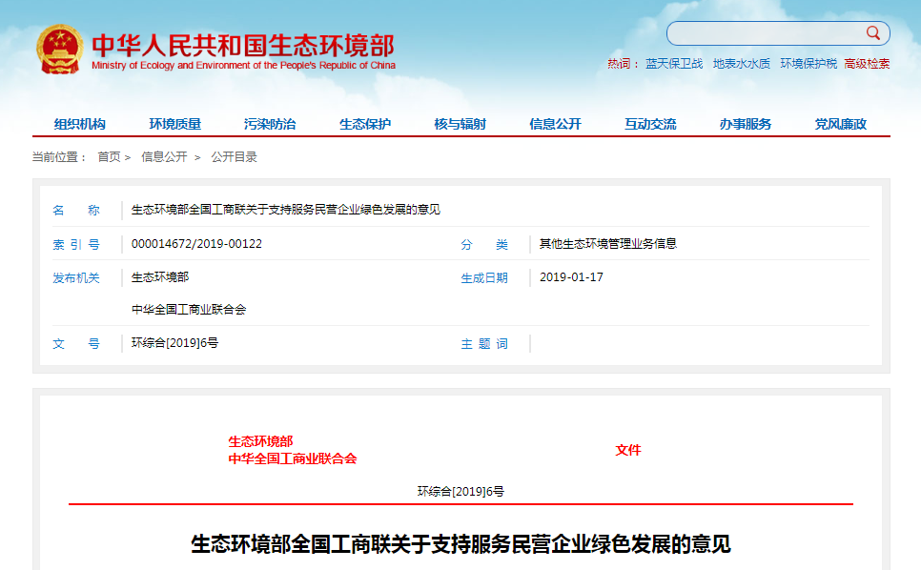The width and height of the screenshot is (921, 570).
Task: Click the ministry name title text
Action: (x=242, y=46)
